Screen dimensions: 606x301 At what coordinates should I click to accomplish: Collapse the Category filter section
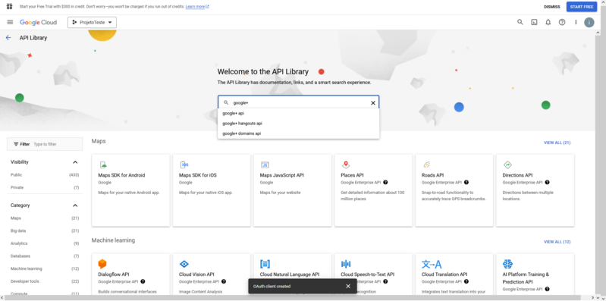75,205
